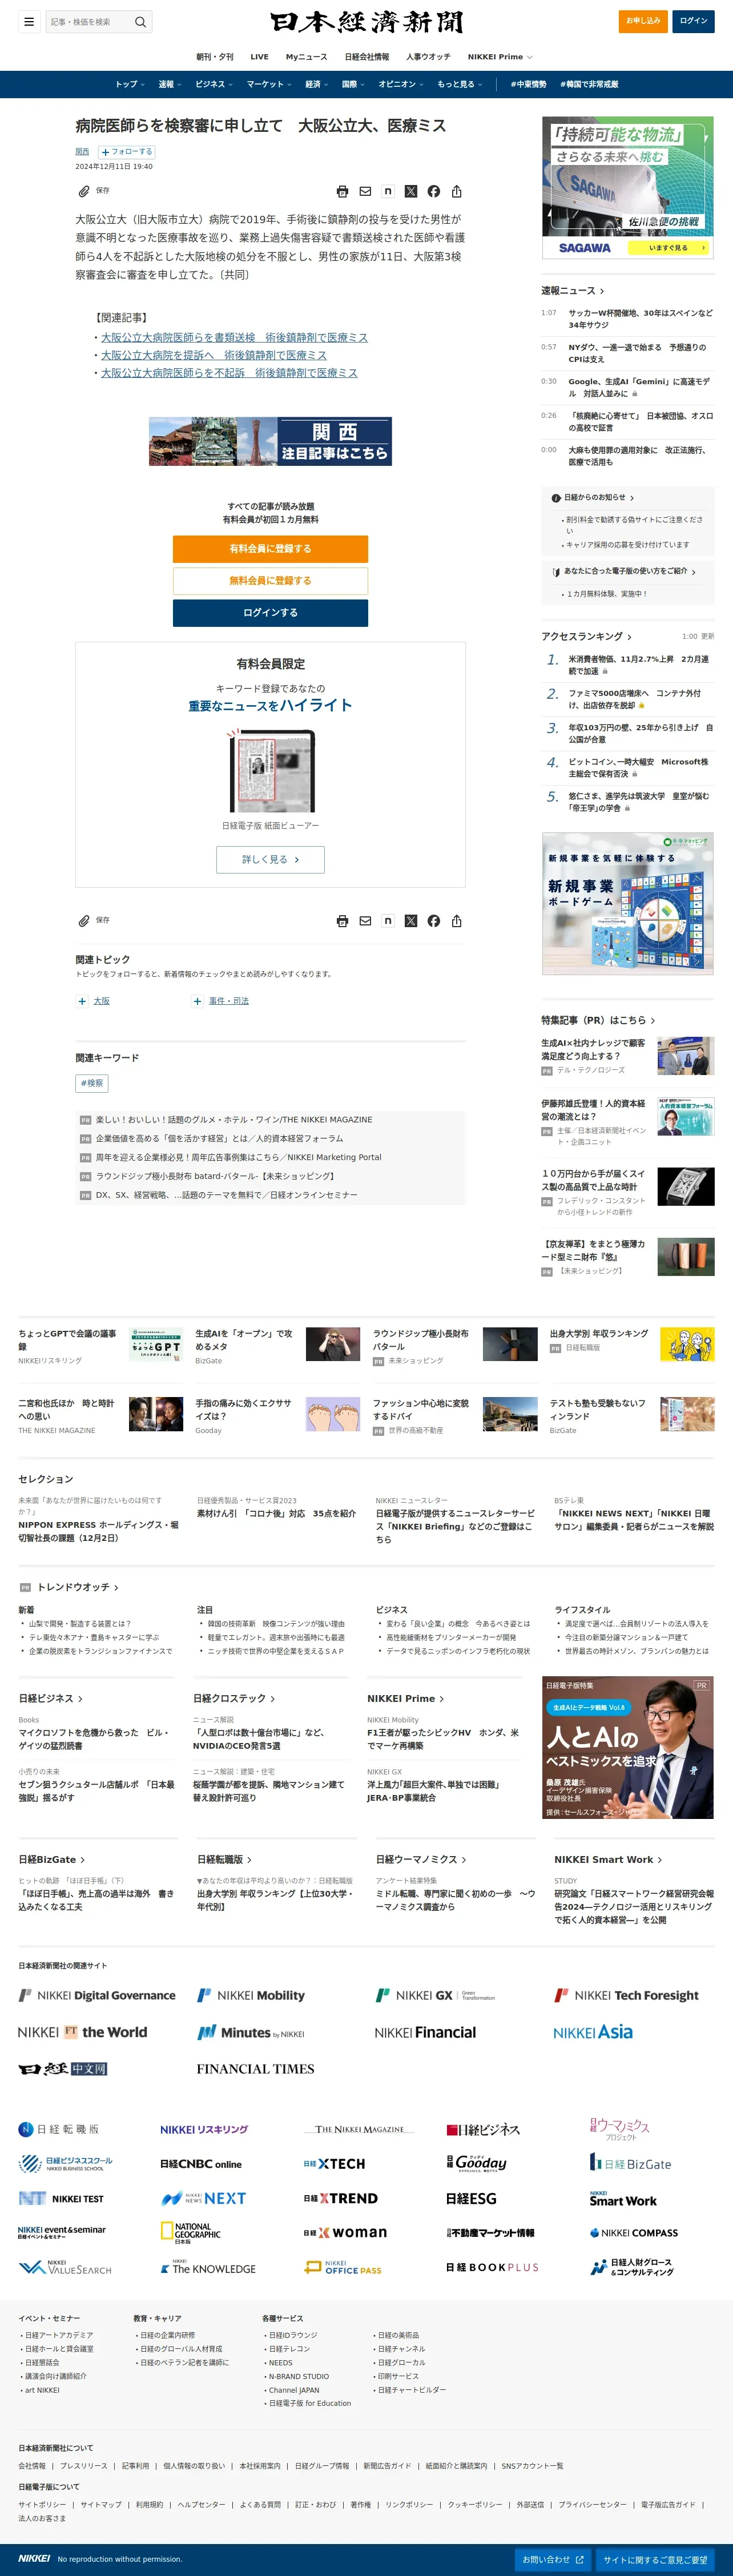Click the share icon above 関連トピック

(456, 921)
